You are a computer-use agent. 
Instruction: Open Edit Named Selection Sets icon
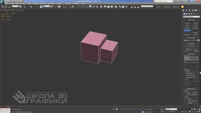pyautogui.click(x=78, y=7)
